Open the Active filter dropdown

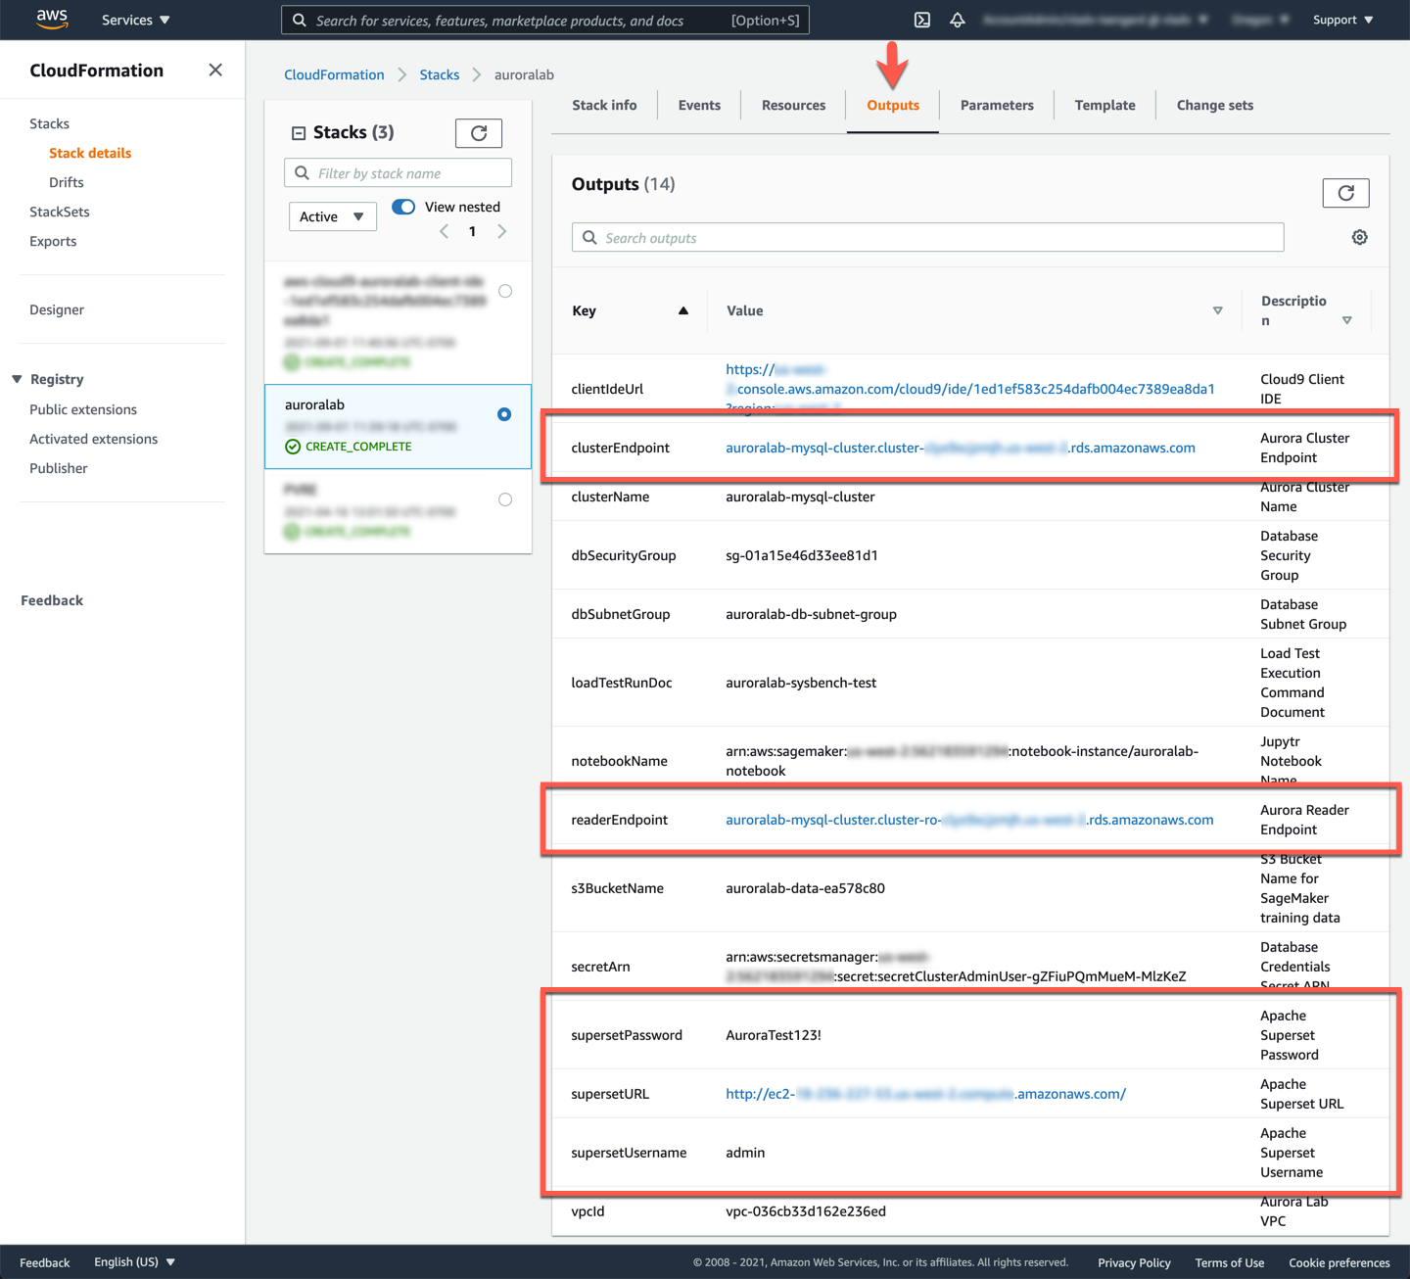[x=332, y=216]
